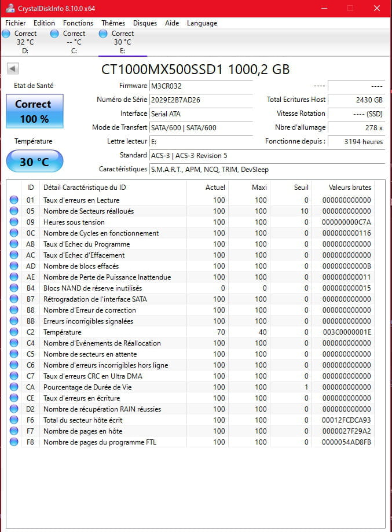392x532 pixels.
Task: Click the Firmware field M3CR032
Action: pos(201,86)
